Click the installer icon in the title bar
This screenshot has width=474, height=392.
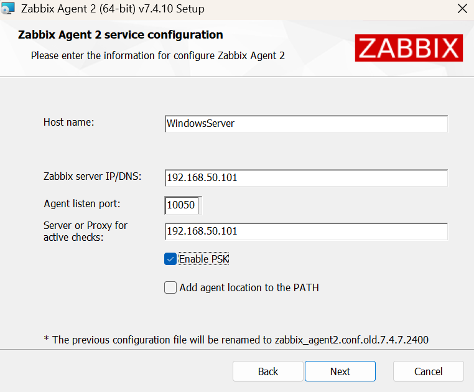point(7,8)
